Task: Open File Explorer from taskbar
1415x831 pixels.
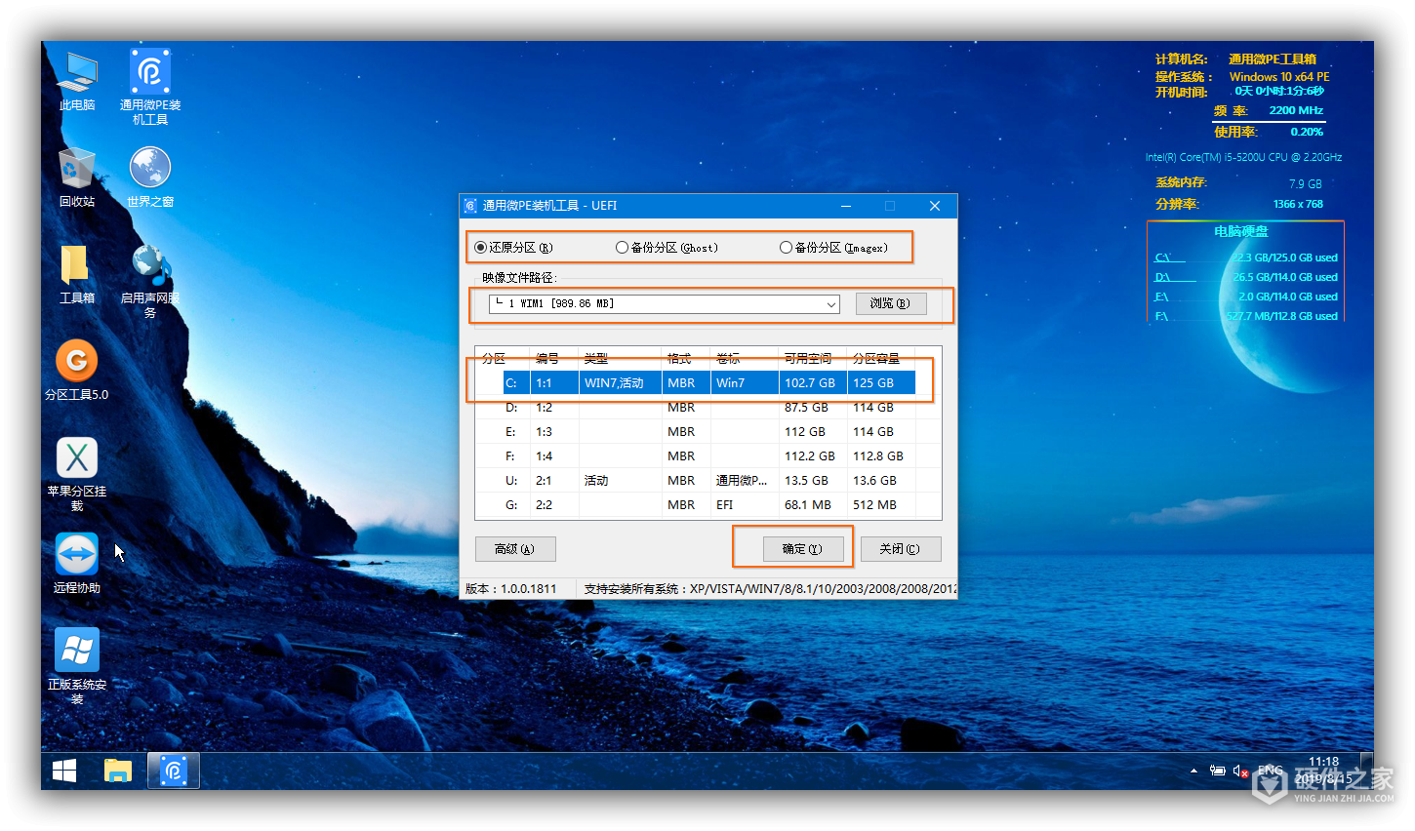Action: tap(118, 772)
